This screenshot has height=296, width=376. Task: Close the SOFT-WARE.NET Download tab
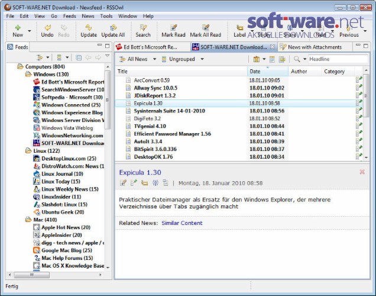pyautogui.click(x=272, y=47)
